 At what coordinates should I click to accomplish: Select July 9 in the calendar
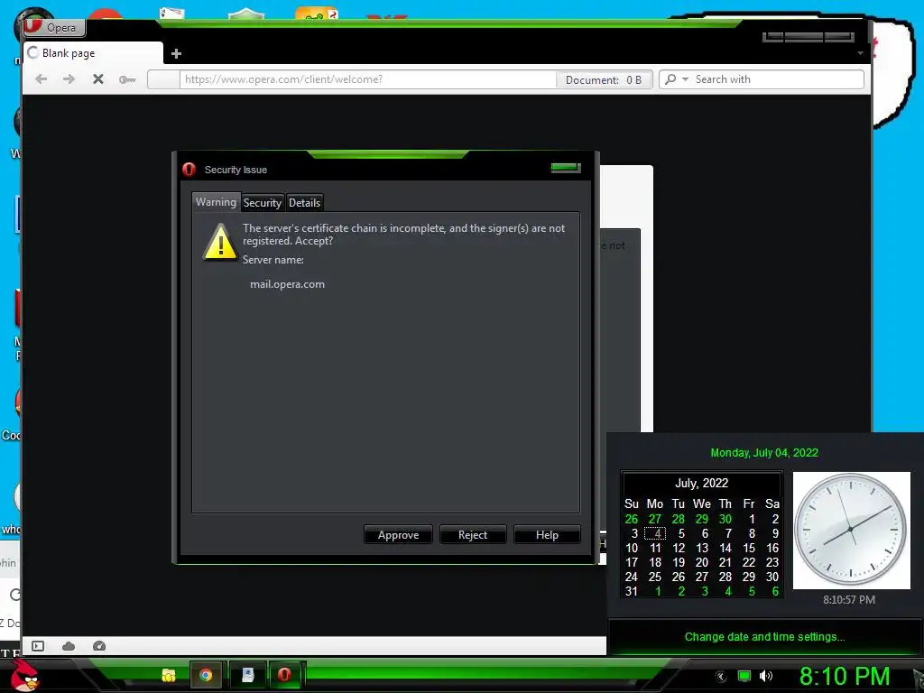tap(775, 534)
